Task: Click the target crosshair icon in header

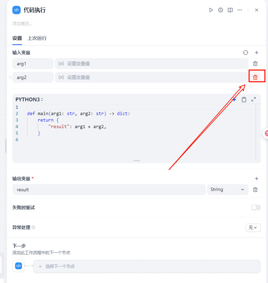Action: pos(221,10)
